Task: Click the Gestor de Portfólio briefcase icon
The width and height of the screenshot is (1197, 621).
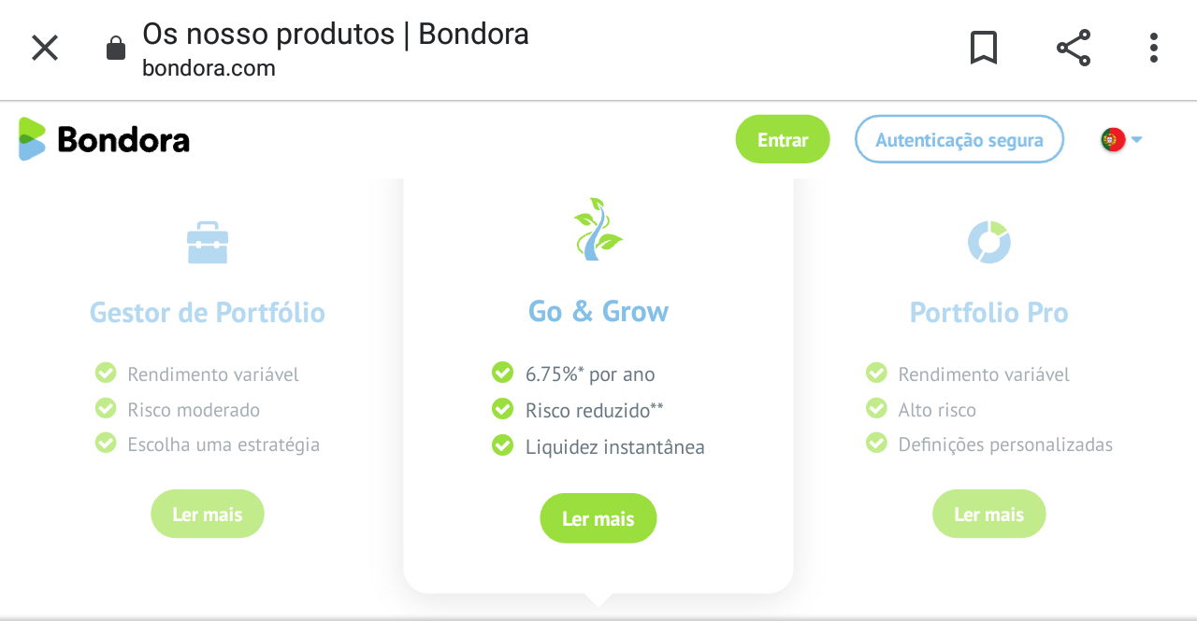Action: pos(207,242)
